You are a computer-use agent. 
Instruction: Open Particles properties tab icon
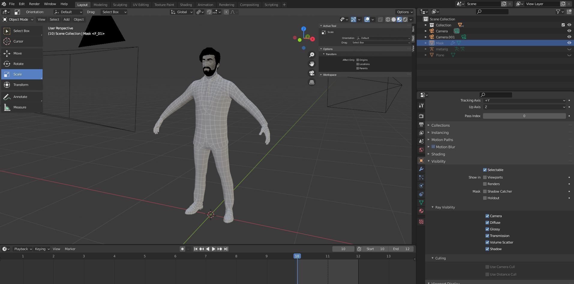(421, 177)
